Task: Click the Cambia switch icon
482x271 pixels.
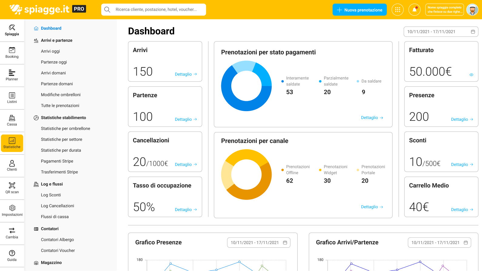Action: point(12,230)
